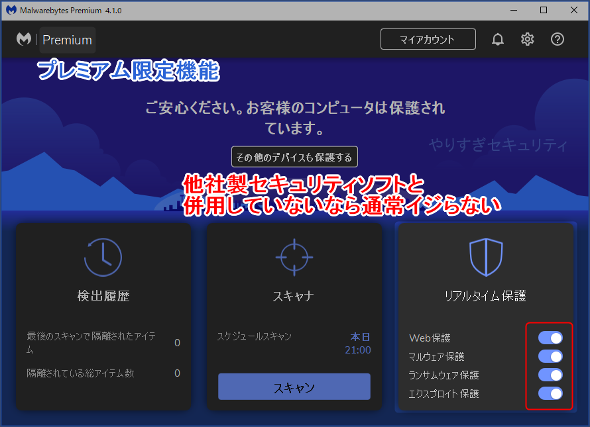Click その他のデバイスも保護する button
The width and height of the screenshot is (590, 427).
[294, 157]
